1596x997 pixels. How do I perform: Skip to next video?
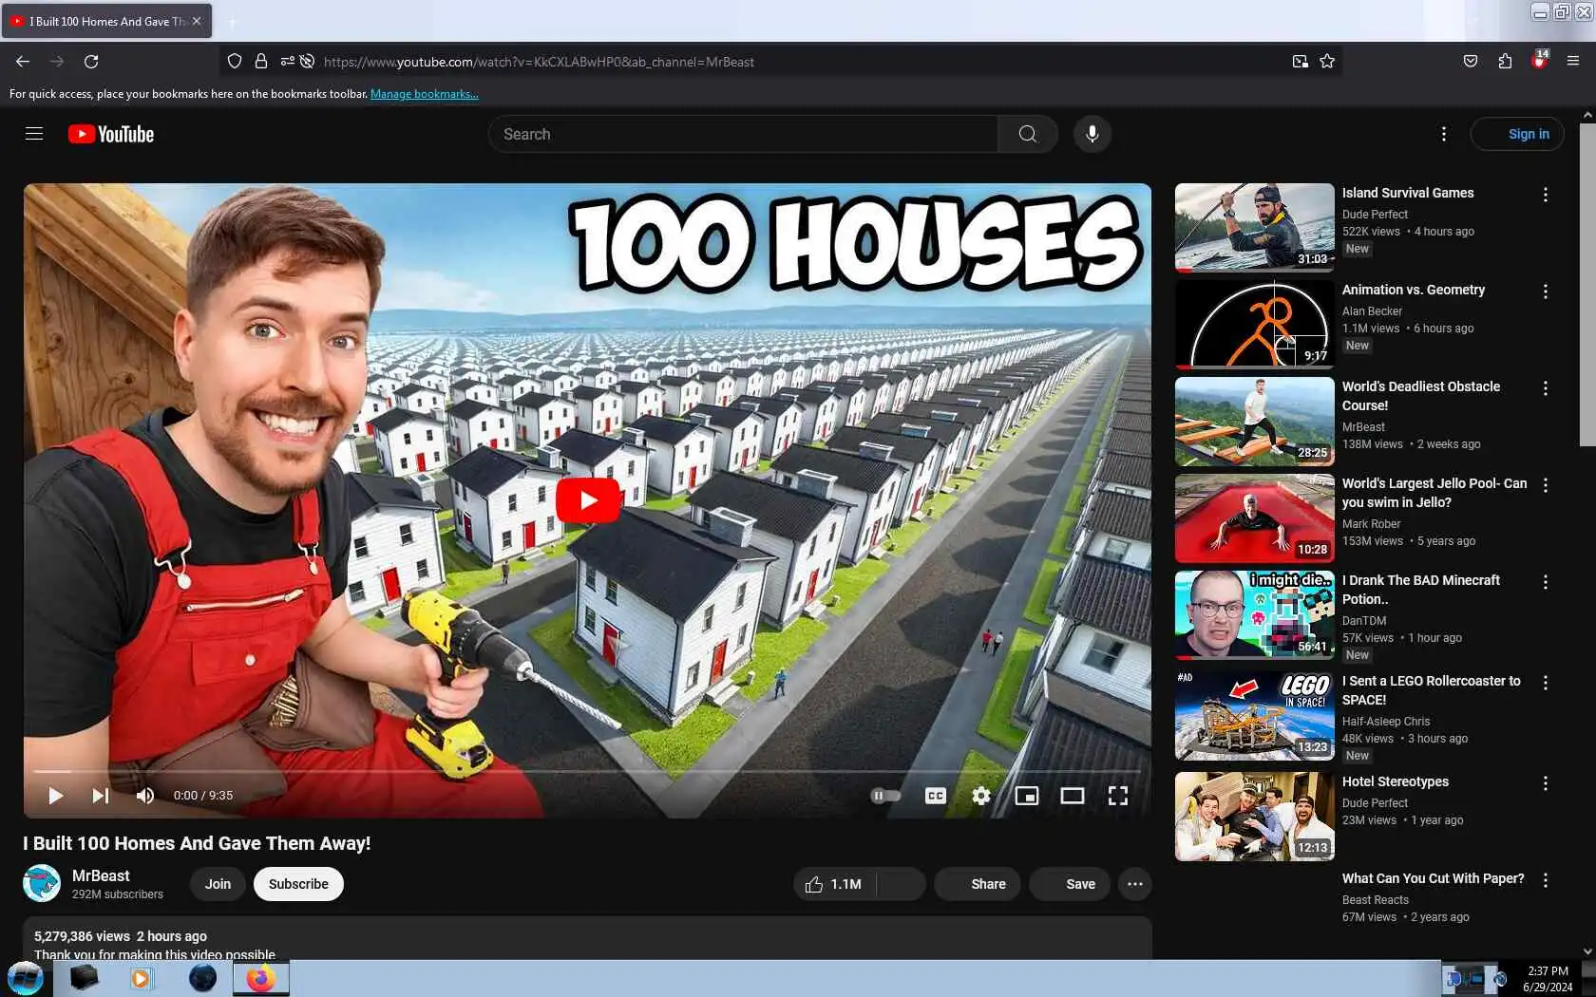pos(100,796)
